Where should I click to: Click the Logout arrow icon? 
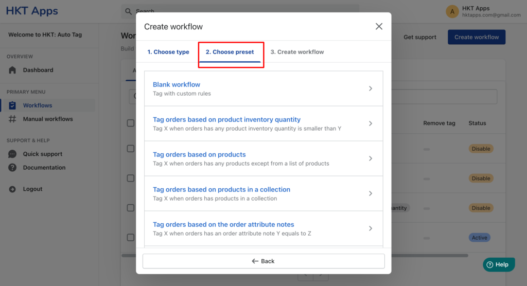12,189
